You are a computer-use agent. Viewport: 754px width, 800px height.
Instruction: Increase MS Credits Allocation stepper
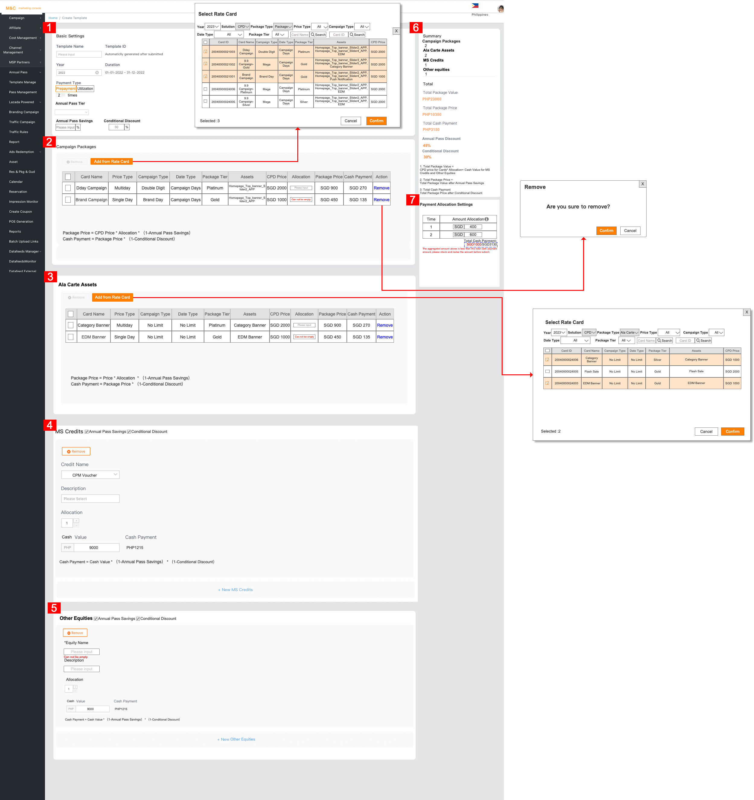click(76, 521)
